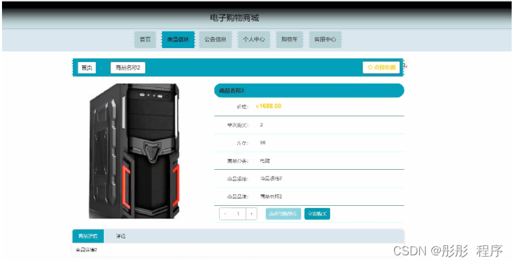Click the product category value 电脑
This screenshot has width=513, height=264.
265,160
